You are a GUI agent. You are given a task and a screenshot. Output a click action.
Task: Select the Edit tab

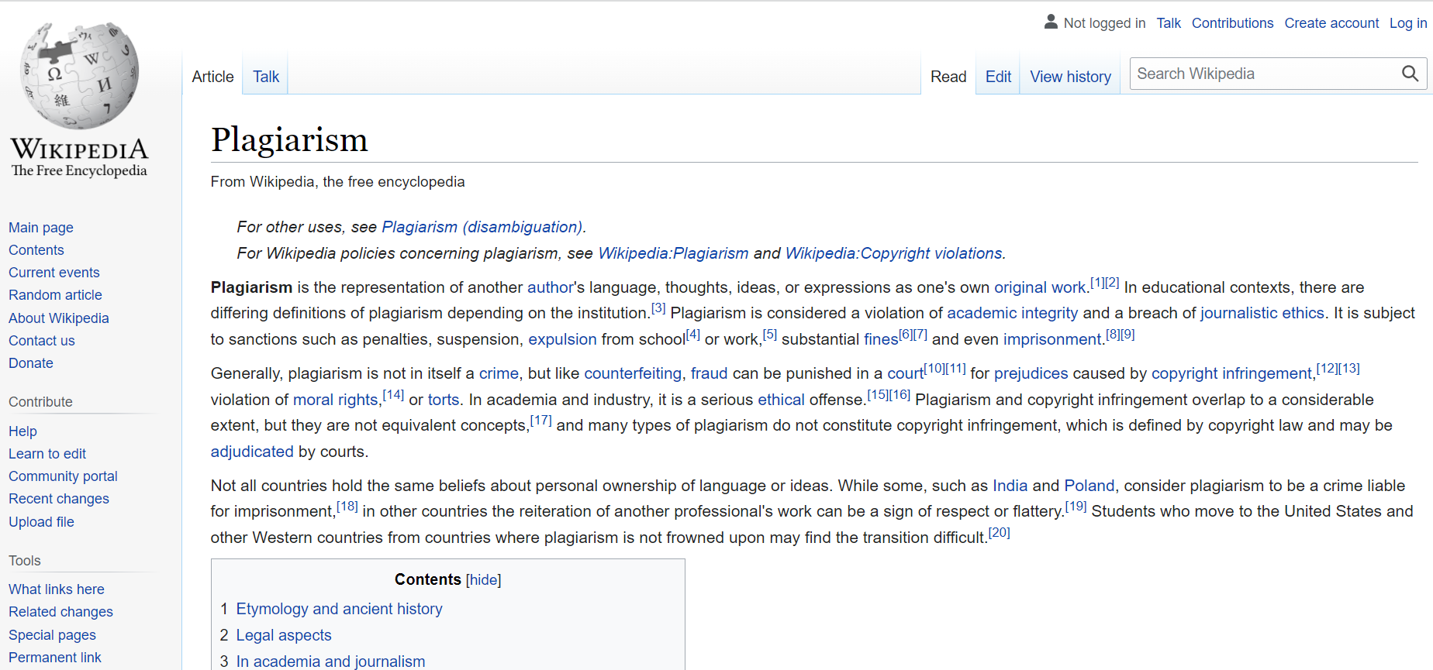(998, 77)
